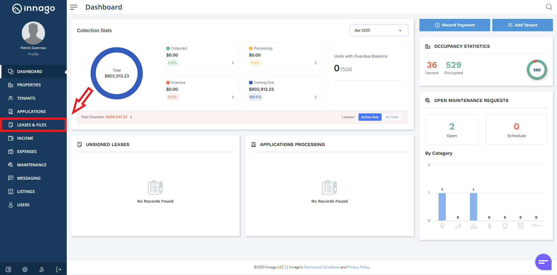Screen dimensions: 557x275
Task: Click the Patrick Guerreau profile avatar
Action: [x=33, y=33]
